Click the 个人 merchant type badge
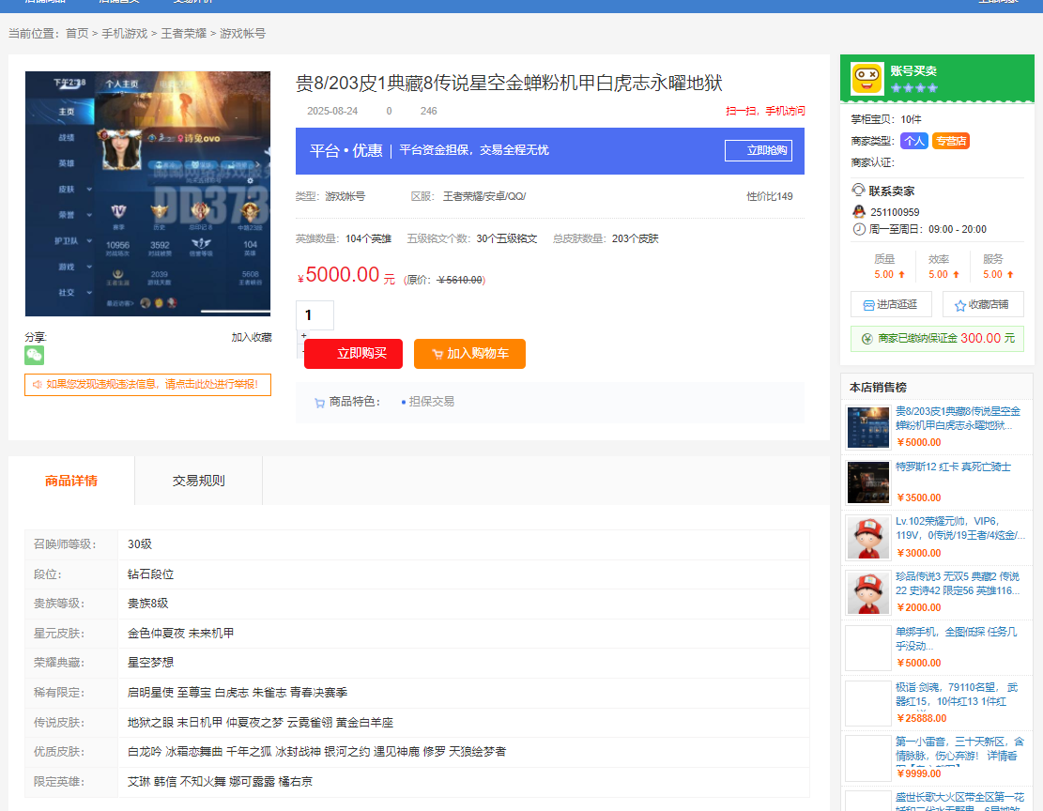Screen dimensions: 1043x811 pyautogui.click(x=913, y=141)
